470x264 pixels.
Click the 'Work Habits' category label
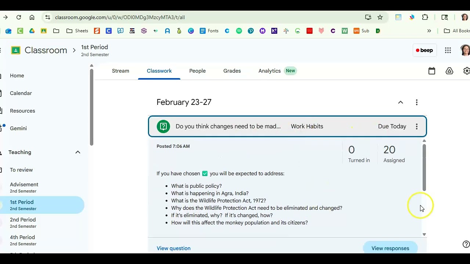(307, 126)
